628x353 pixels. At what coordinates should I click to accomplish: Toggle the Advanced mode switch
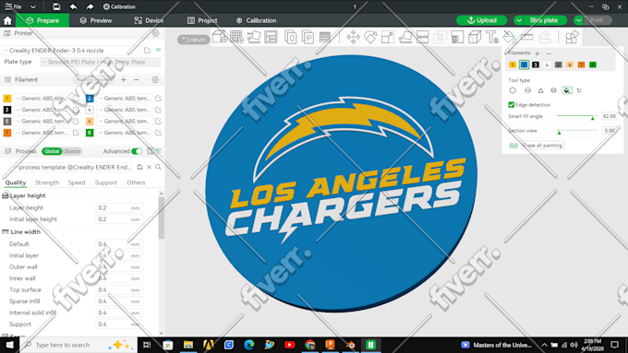click(x=137, y=151)
